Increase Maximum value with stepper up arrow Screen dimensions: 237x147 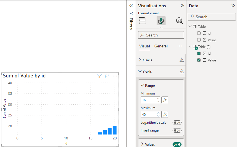[158, 113]
